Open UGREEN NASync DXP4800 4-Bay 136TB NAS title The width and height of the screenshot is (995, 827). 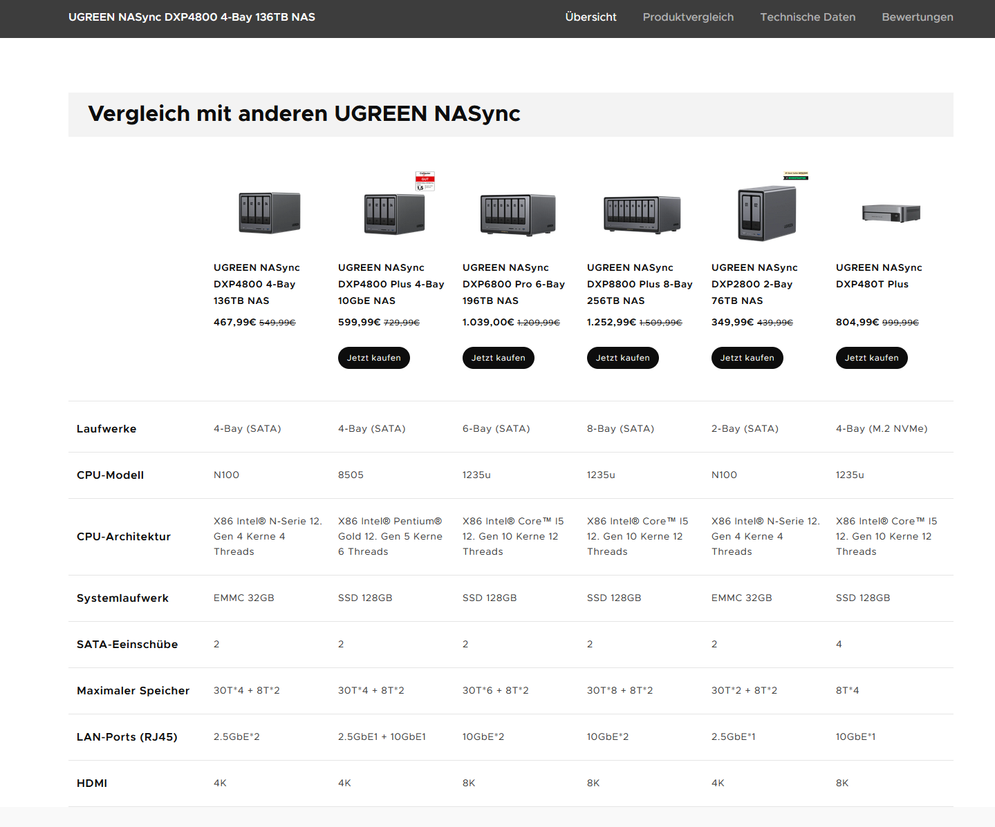point(257,284)
